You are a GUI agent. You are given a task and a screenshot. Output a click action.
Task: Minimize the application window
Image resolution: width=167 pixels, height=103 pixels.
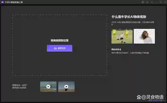(156, 2)
